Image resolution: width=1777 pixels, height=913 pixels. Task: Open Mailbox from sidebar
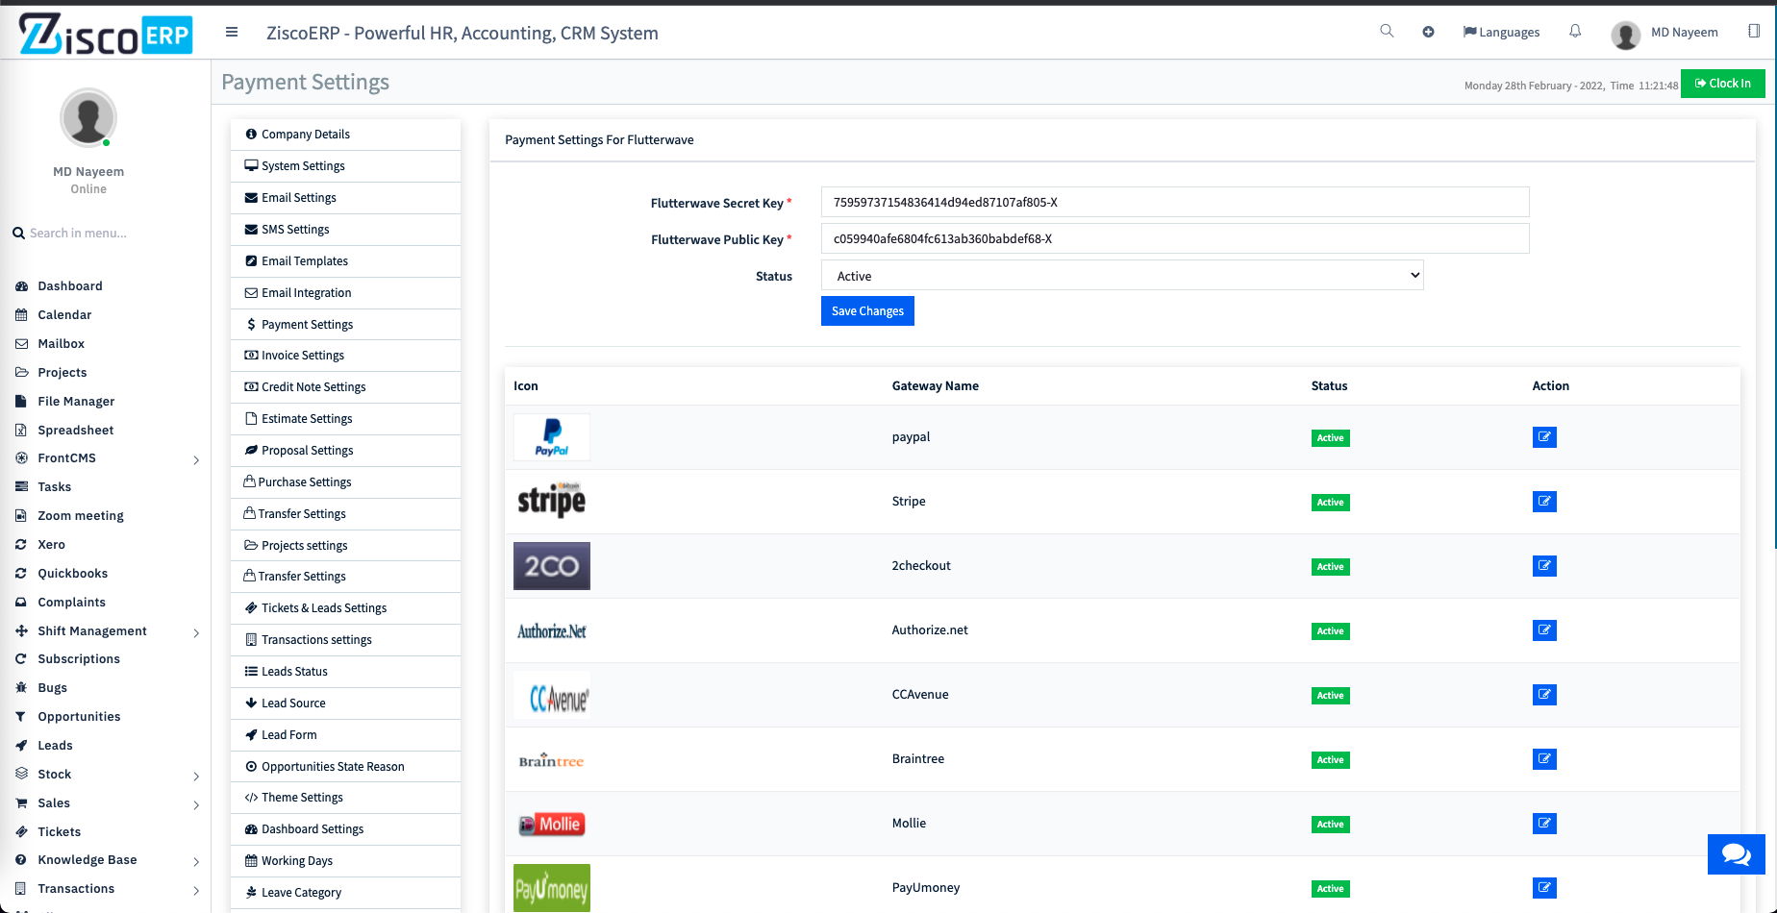(61, 344)
